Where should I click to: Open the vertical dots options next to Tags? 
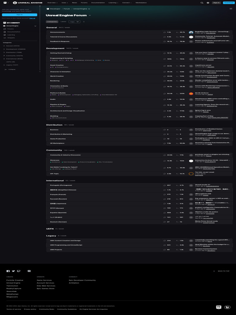pos(84,22)
